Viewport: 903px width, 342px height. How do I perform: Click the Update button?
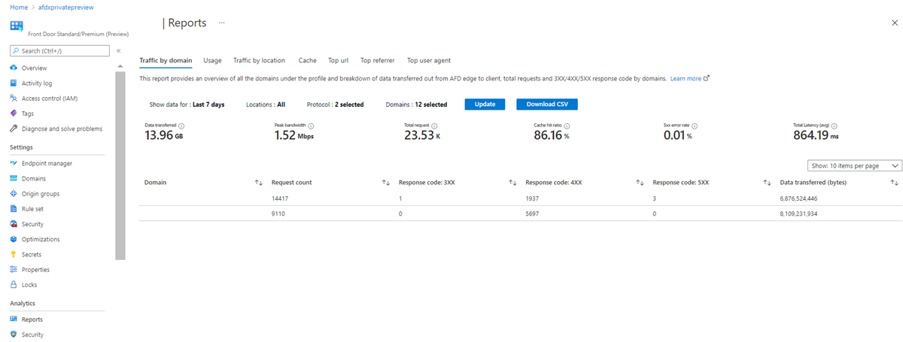(x=485, y=104)
